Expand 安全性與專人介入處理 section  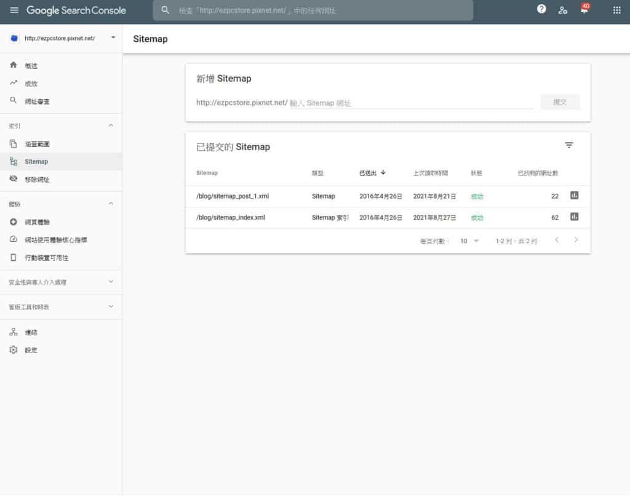tap(111, 282)
